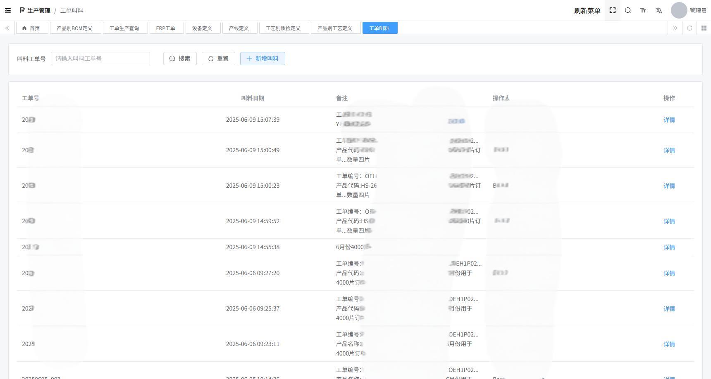The image size is (711, 379).
Task: Switch to the ERP工单 tab
Action: click(x=166, y=28)
